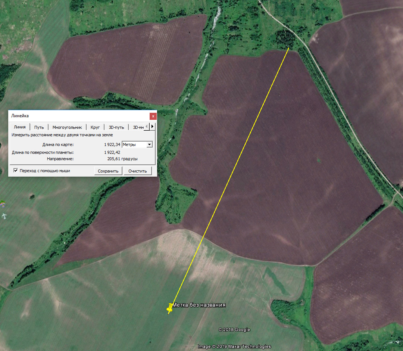
Task: Click the white airplane icon on map
Action: point(4,216)
